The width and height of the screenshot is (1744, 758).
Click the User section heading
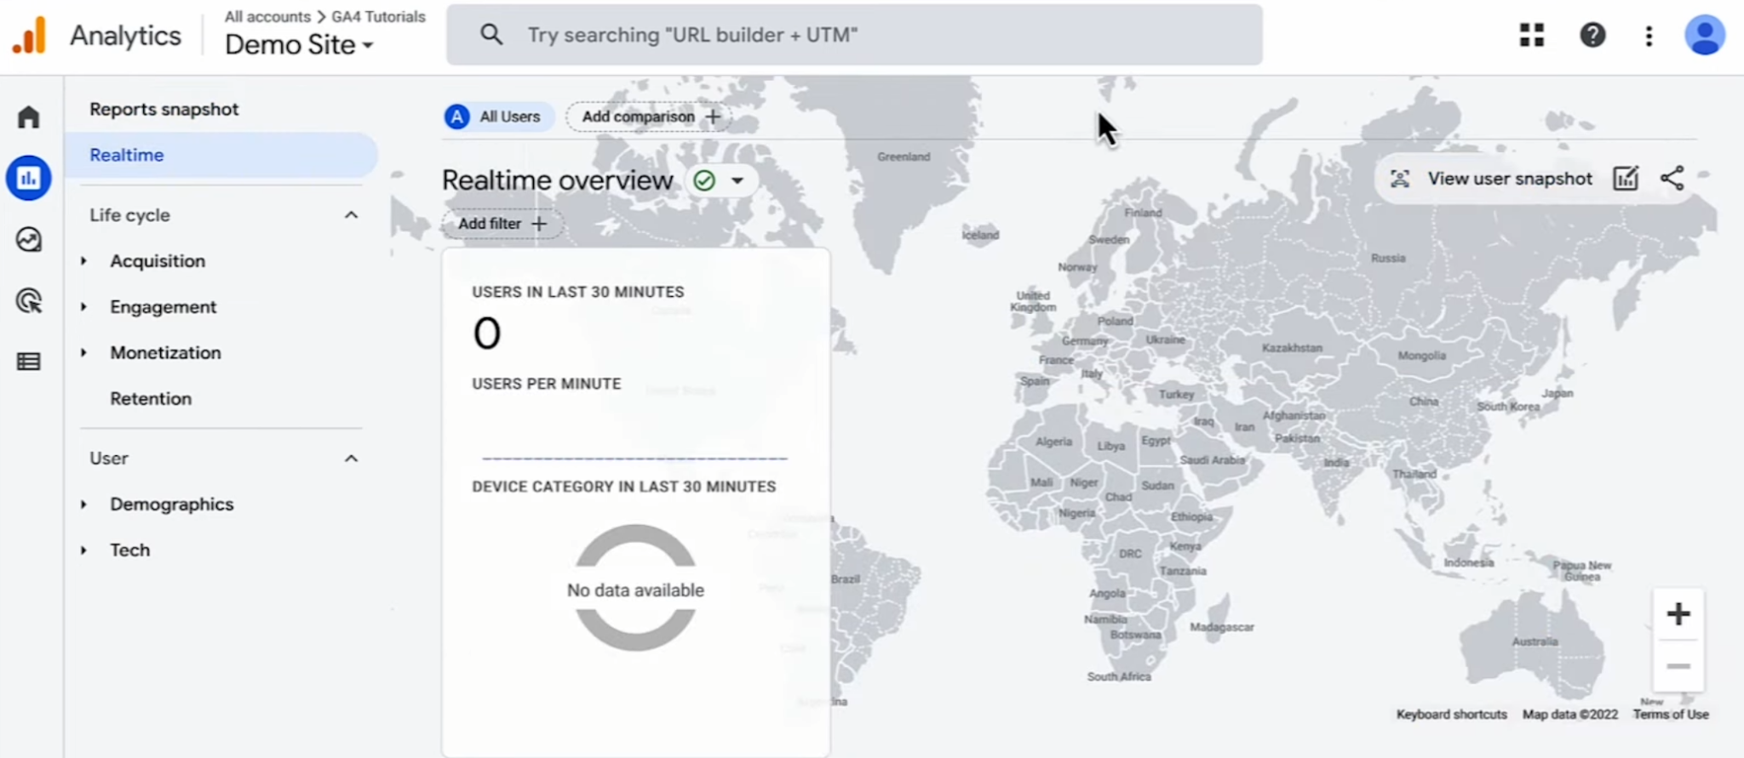point(109,459)
